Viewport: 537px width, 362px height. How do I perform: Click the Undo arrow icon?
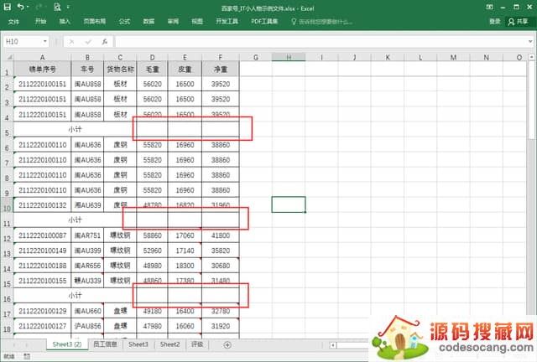(20, 7)
